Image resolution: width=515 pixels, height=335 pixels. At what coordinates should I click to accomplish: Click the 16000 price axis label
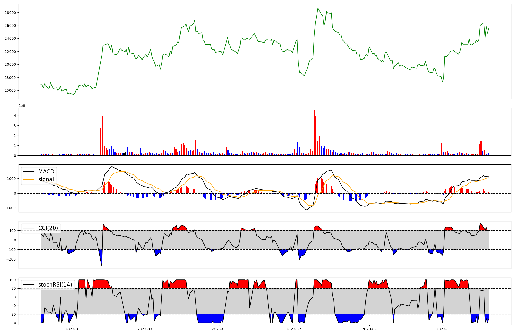click(x=10, y=90)
